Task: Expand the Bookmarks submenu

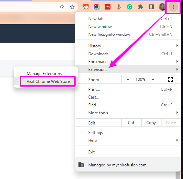Action: coord(128,61)
